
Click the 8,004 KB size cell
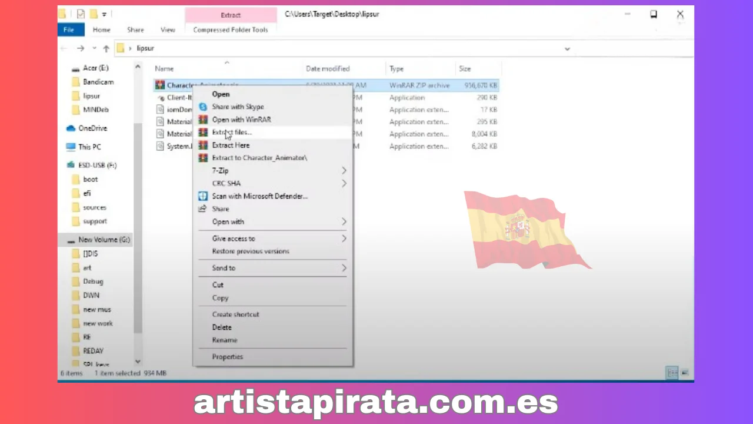(484, 134)
